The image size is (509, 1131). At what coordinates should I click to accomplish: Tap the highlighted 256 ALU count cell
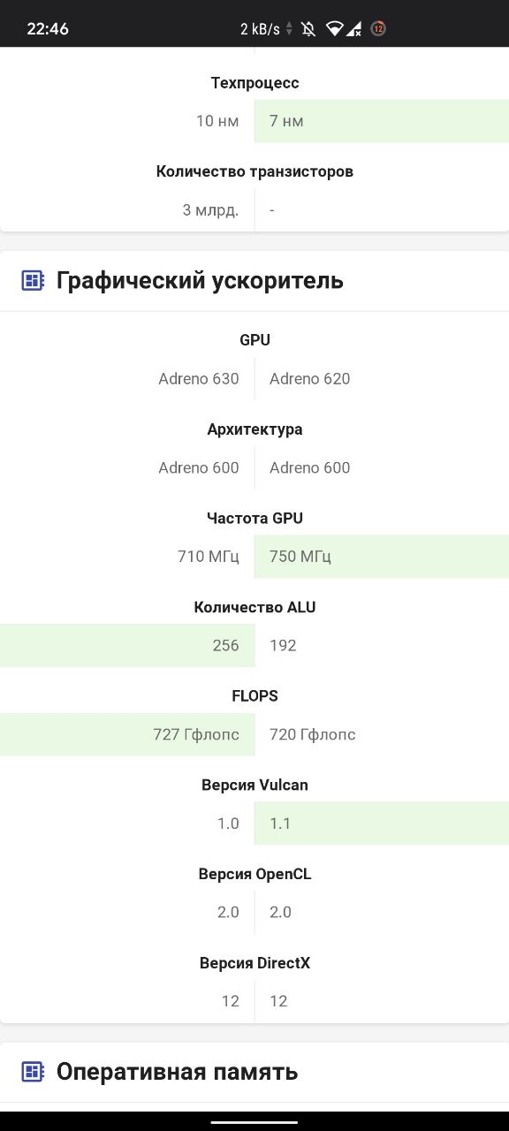(x=127, y=646)
